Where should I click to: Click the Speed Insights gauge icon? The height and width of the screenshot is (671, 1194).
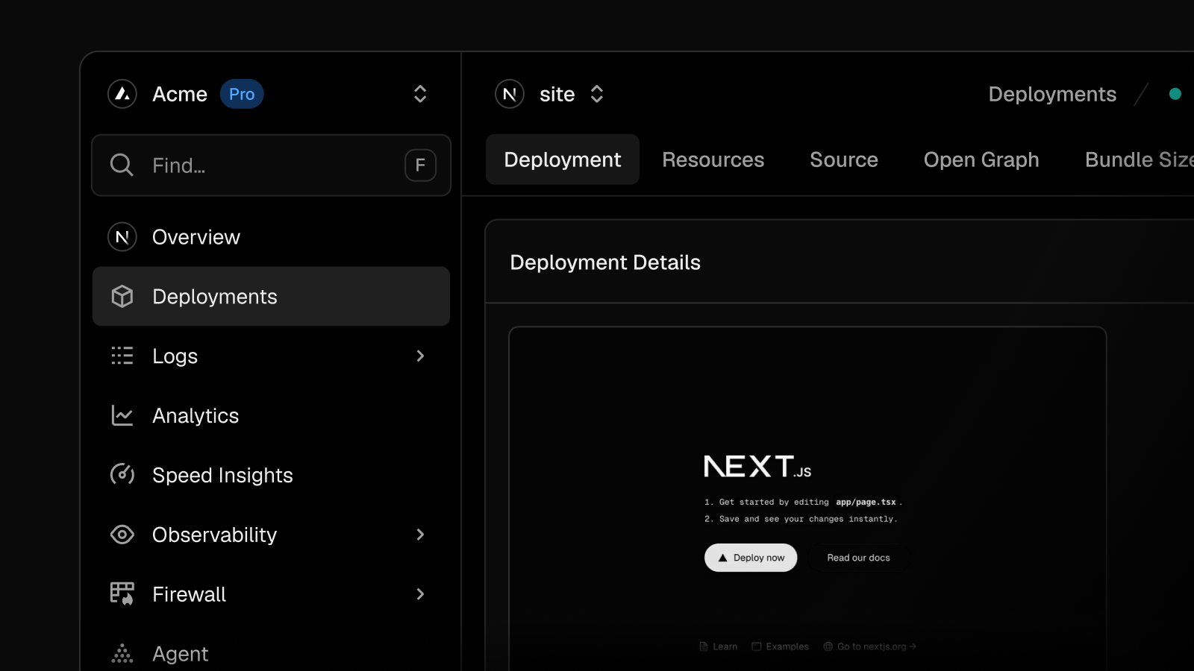tap(122, 475)
